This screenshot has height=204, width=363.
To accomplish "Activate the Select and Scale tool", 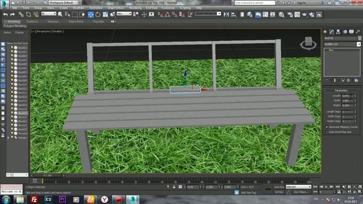I will tap(105, 15).
